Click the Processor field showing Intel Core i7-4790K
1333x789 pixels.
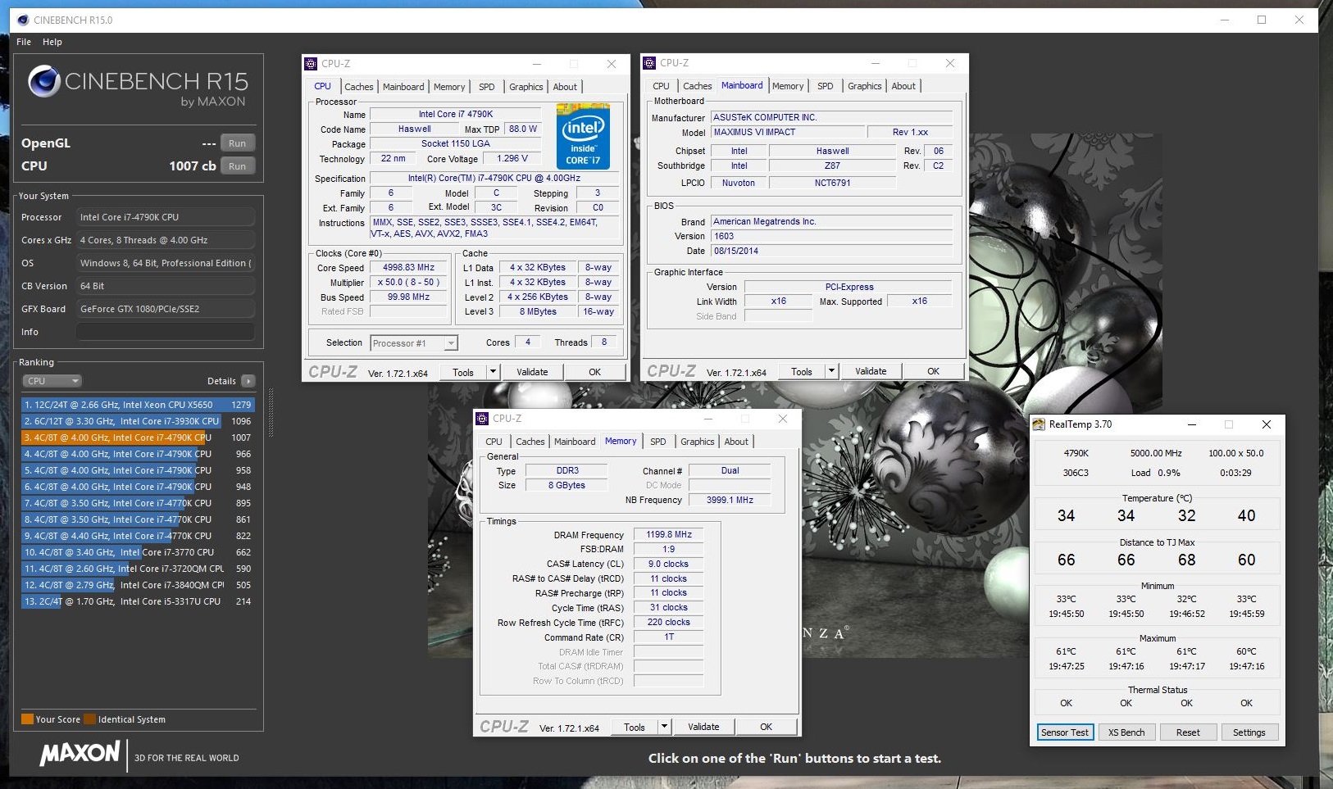(166, 217)
